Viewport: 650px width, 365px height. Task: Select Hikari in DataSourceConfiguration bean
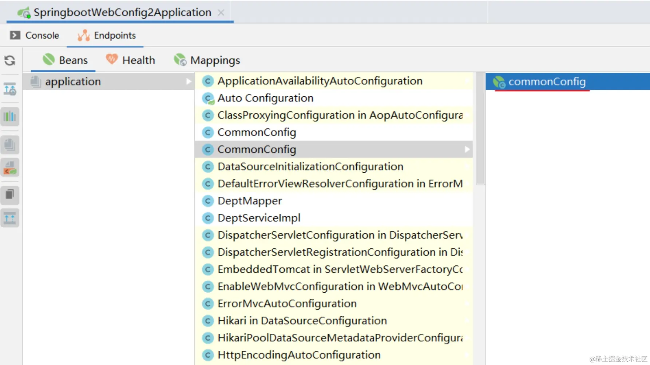334,320
